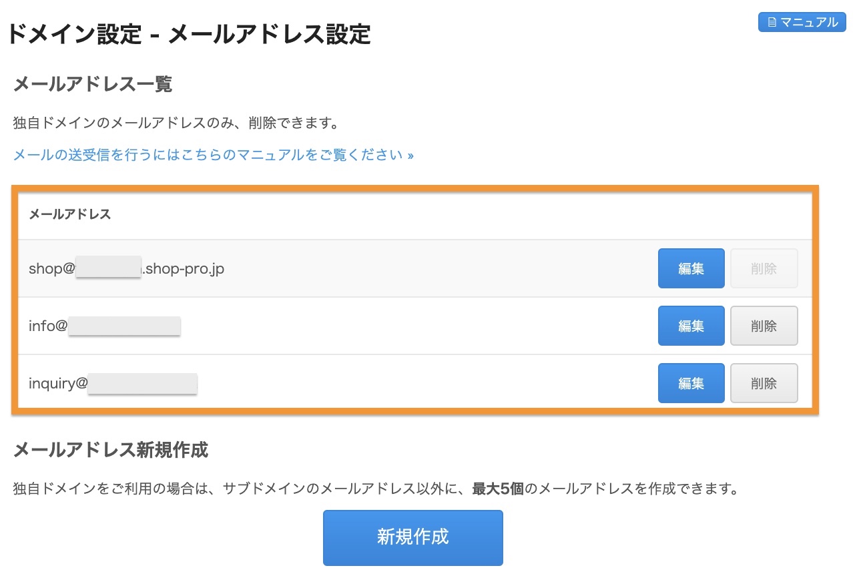Delete the inquiry@ mail address
853x574 pixels.
pyautogui.click(x=764, y=383)
